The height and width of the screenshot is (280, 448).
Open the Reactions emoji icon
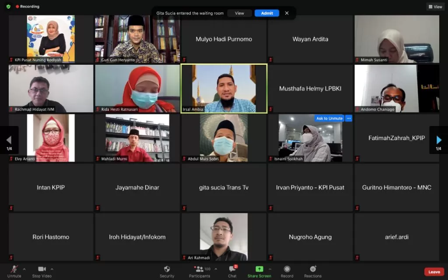pyautogui.click(x=313, y=269)
